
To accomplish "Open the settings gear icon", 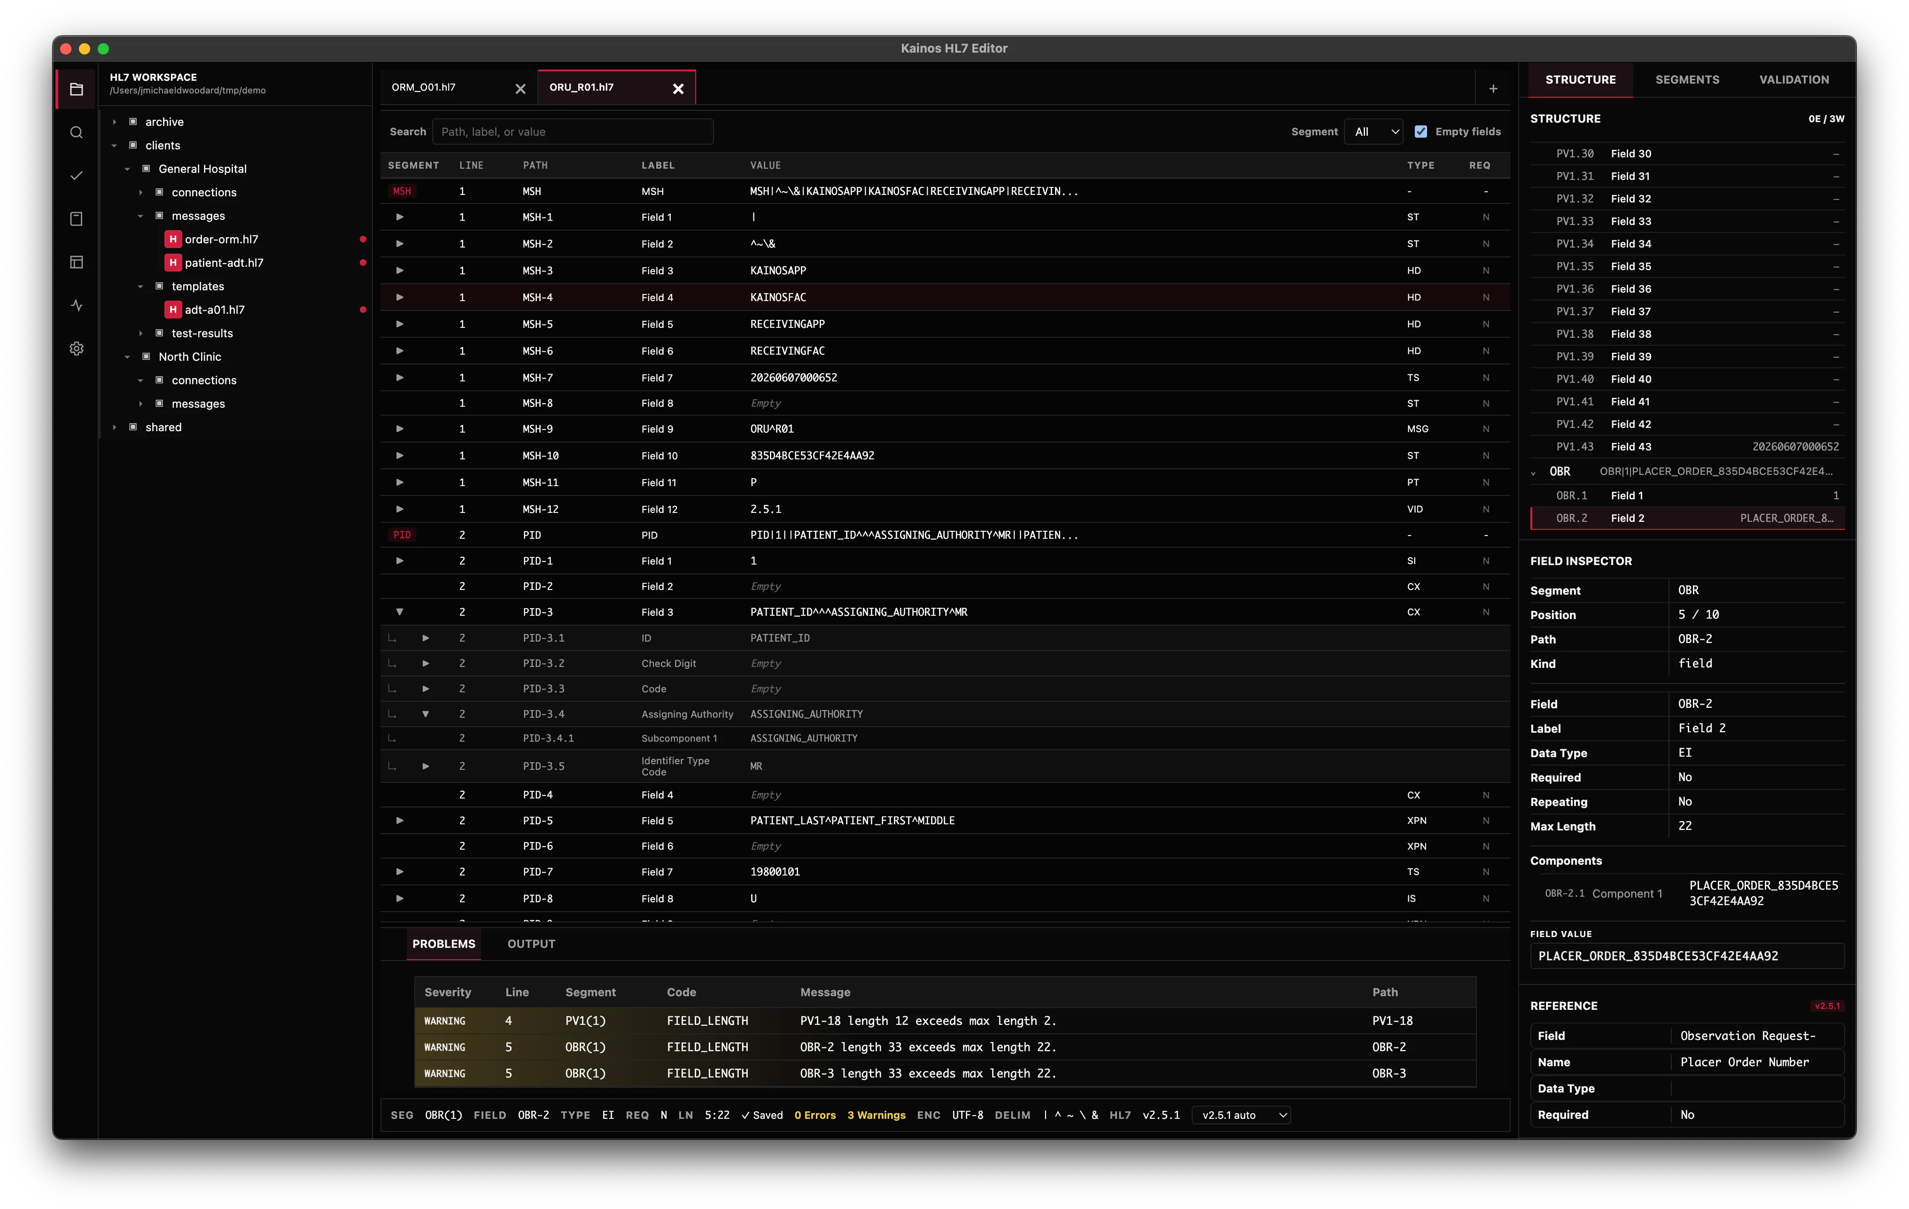I will (x=76, y=348).
